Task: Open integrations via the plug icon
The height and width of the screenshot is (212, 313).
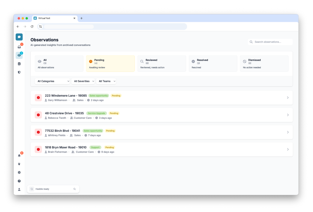Action: 19,164
